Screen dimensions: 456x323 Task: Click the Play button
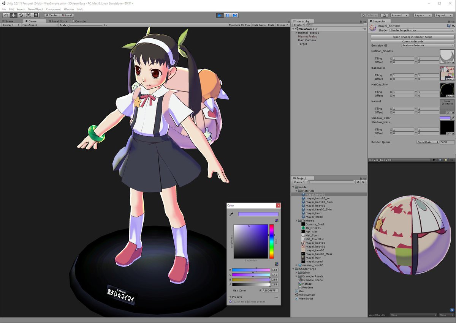220,15
